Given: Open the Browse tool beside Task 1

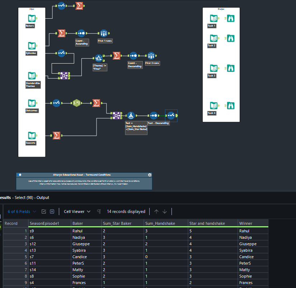Looking at the screenshot, I should [230, 18].
